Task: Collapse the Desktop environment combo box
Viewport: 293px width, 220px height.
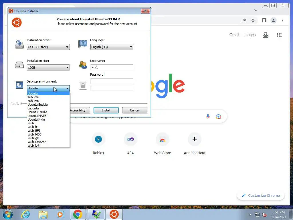Action: (48, 88)
